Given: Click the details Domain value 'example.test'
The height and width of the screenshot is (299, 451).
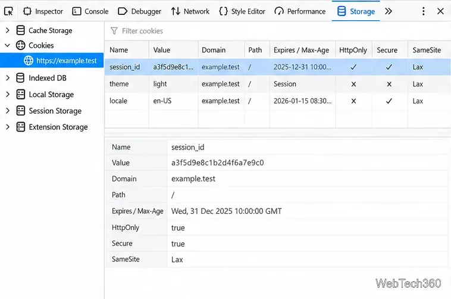Looking at the screenshot, I should pos(193,179).
